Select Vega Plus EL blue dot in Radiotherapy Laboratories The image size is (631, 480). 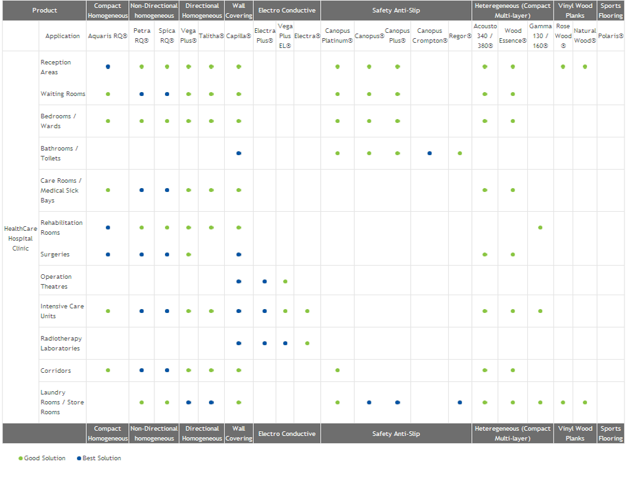285,343
